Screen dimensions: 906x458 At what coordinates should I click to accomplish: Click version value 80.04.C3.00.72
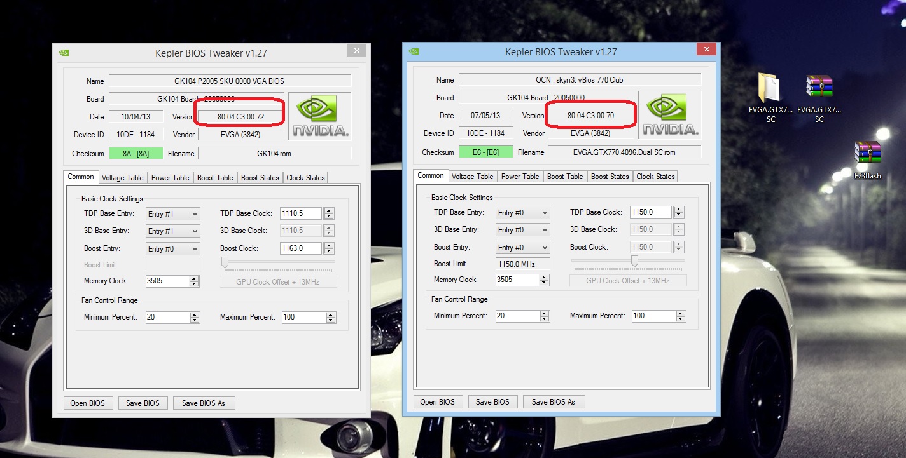240,117
